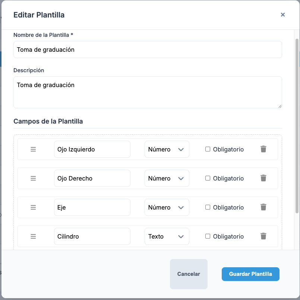Close the Editar Plantilla dialog
The width and height of the screenshot is (300, 300).
(283, 15)
